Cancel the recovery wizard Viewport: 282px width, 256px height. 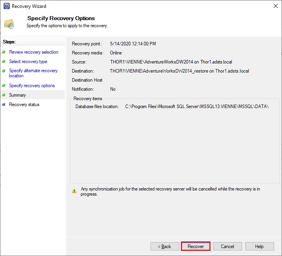pyautogui.click(x=227, y=246)
